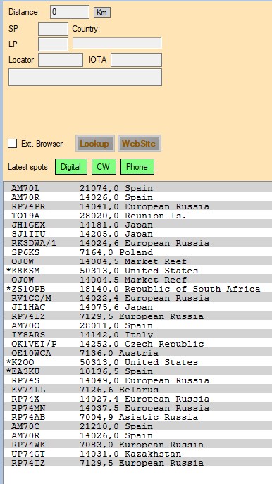Screen dimensions: 272x484
Task: Focus the SP value field
Action: (53, 29)
